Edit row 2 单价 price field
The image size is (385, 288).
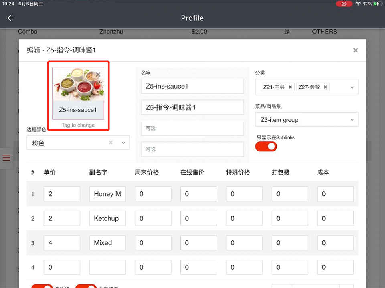(62, 218)
